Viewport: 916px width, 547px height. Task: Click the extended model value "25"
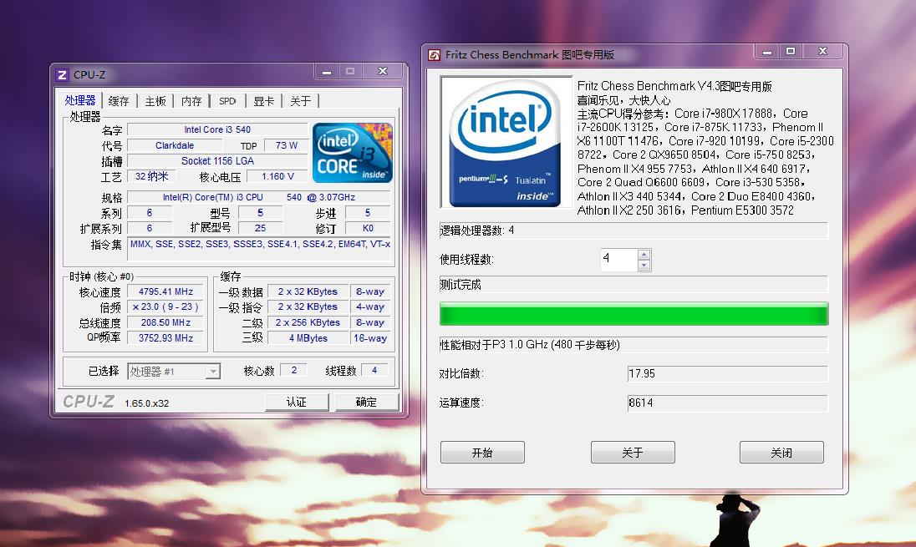coord(261,228)
